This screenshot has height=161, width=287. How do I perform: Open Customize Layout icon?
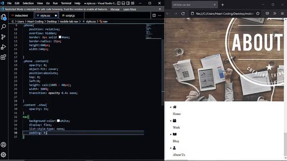pos(133,3)
